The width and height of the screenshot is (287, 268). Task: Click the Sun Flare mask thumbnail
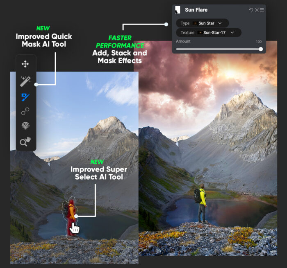(178, 10)
